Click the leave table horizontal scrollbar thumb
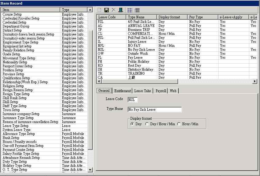 [139, 81]
